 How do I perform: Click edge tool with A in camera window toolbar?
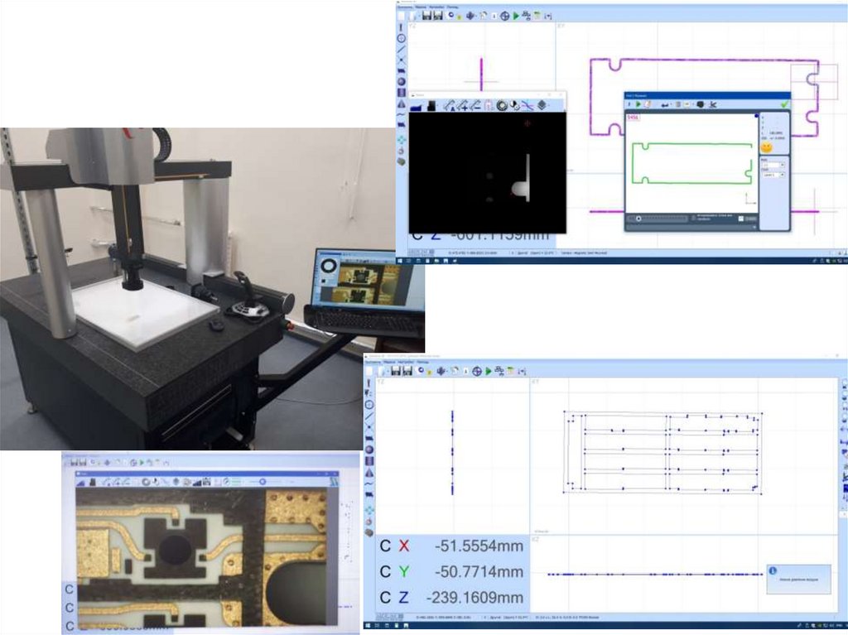450,106
